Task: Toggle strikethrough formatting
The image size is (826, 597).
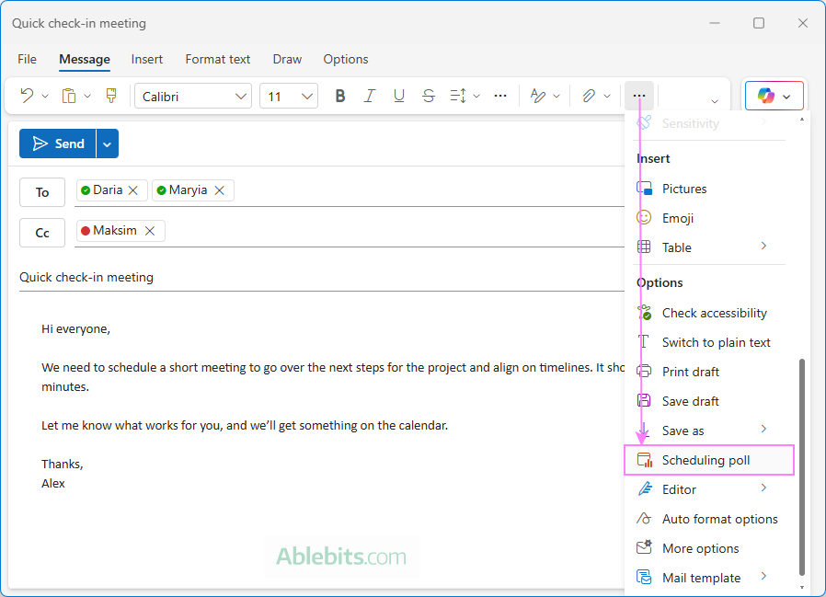Action: click(x=428, y=95)
